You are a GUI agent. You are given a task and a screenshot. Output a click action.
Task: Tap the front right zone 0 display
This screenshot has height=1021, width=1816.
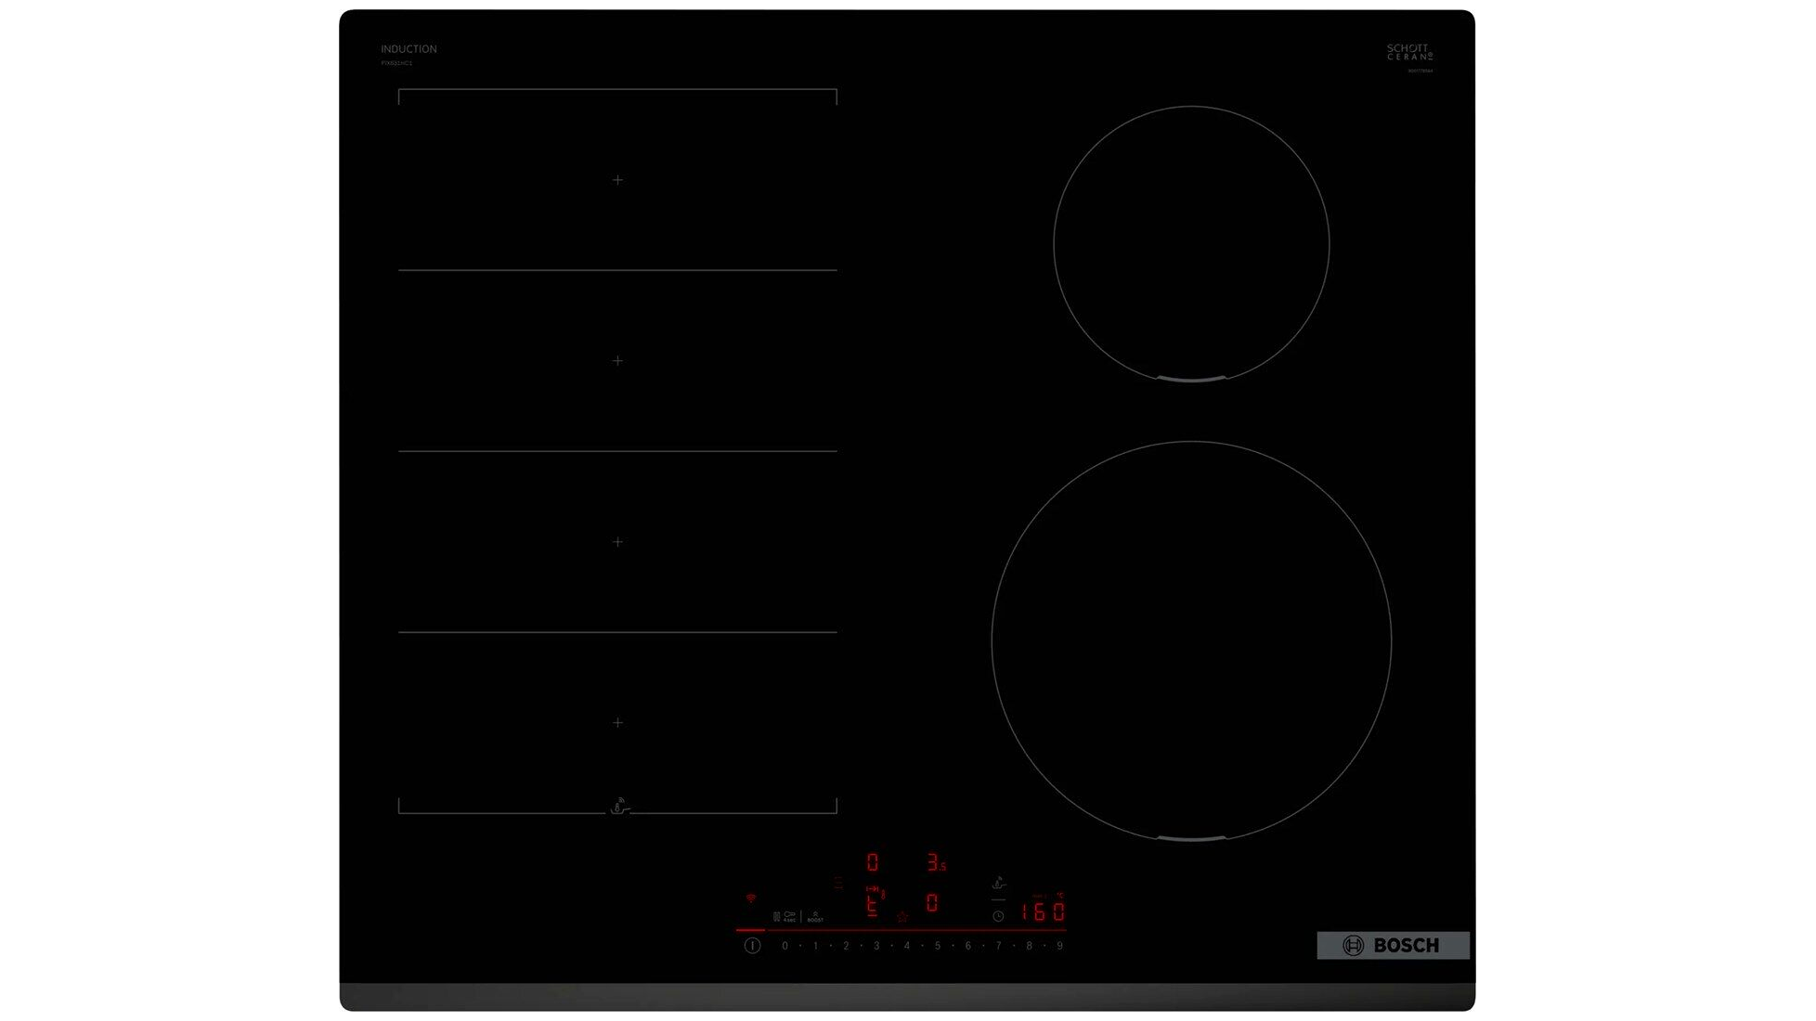(932, 902)
